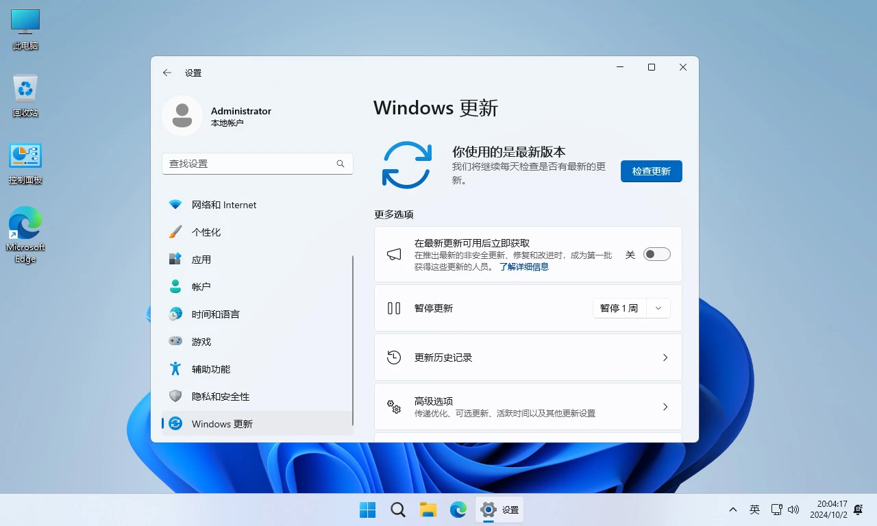Click the Find a setting search box
Viewport: 877px width, 526px height.
251,164
